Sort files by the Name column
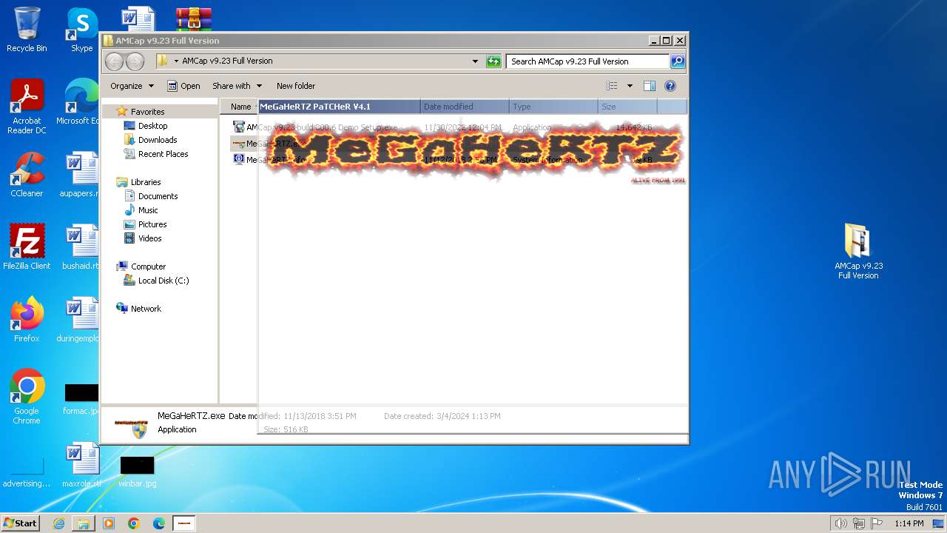The height and width of the screenshot is (533, 947). click(240, 107)
